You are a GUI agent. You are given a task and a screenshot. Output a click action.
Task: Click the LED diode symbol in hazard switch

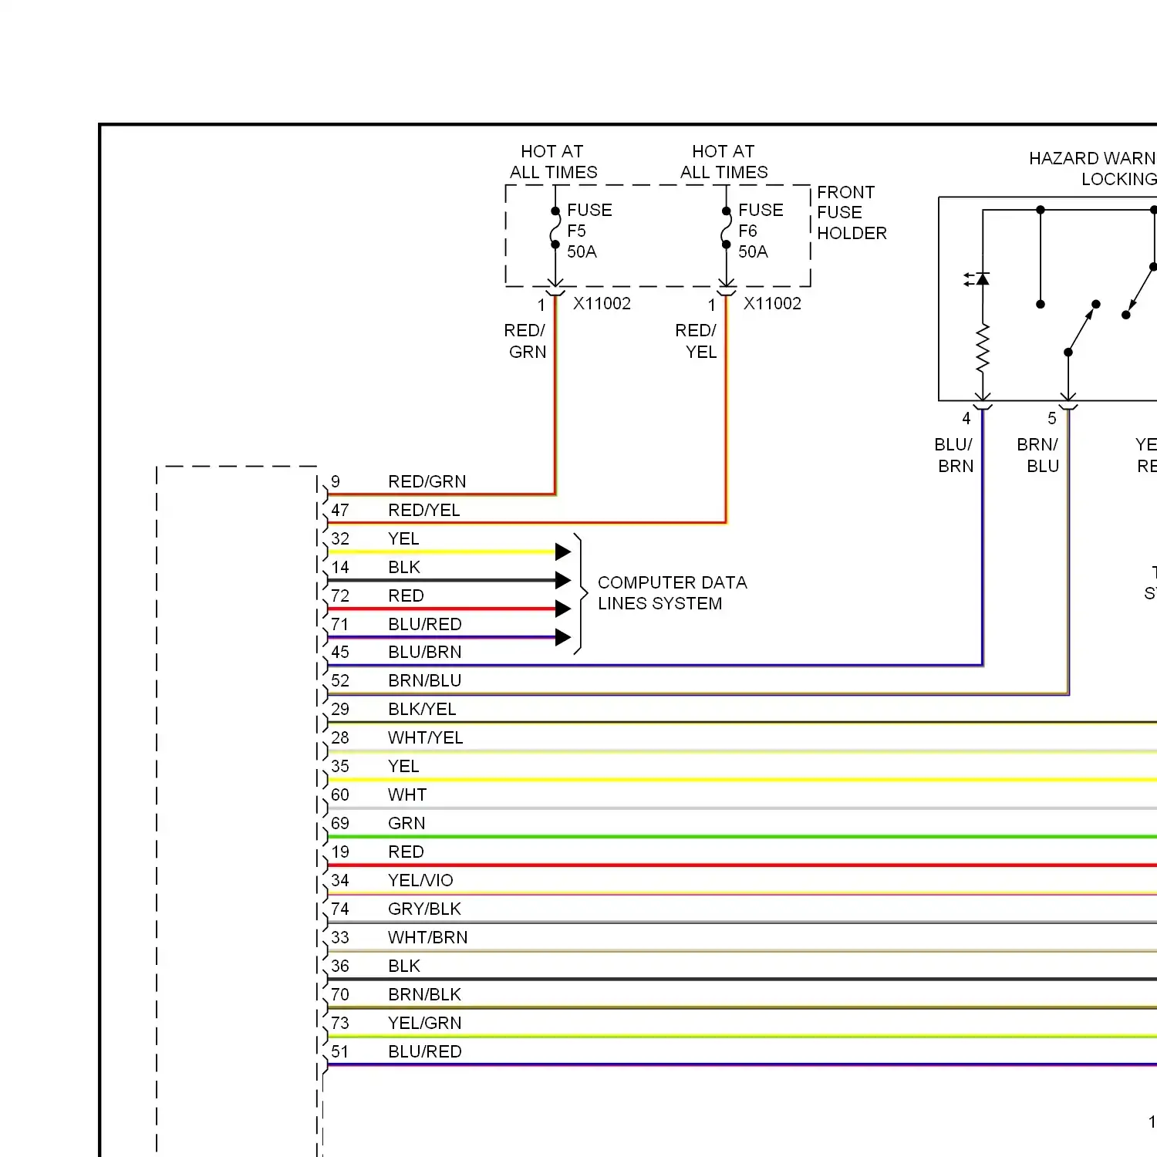click(x=978, y=278)
